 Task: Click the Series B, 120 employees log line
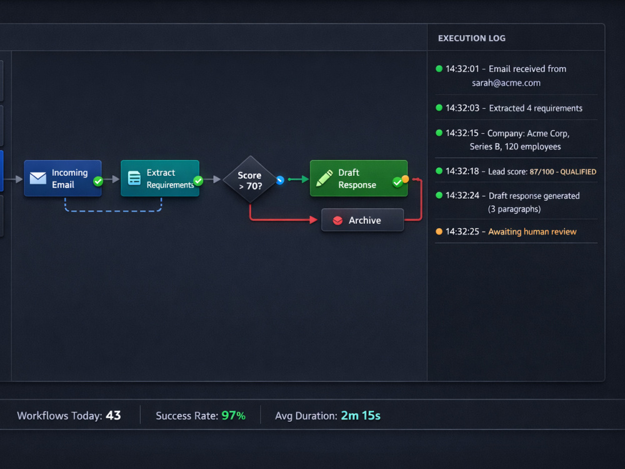pos(515,147)
